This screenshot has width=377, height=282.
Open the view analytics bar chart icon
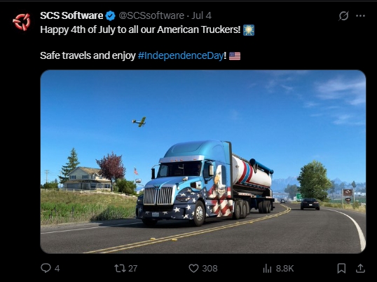click(267, 268)
